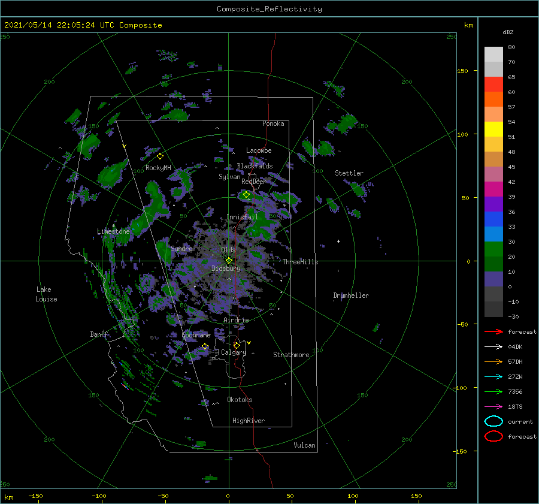
Task: Click the Limestone label
Action: (113, 231)
